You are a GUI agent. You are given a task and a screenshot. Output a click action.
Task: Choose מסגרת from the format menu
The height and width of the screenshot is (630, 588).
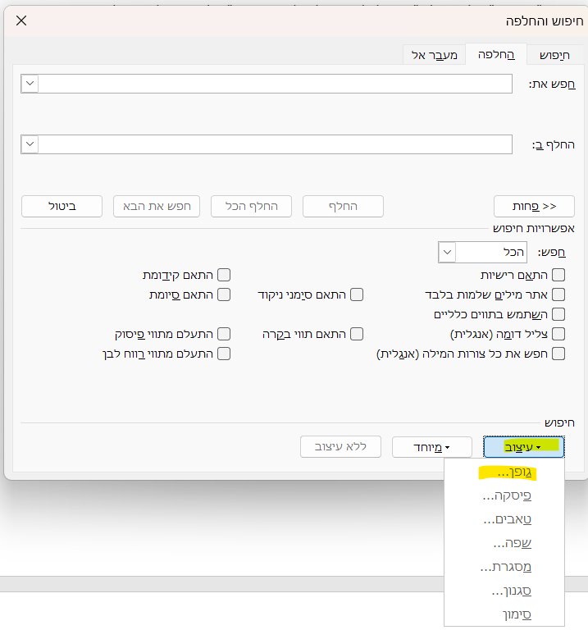504,568
